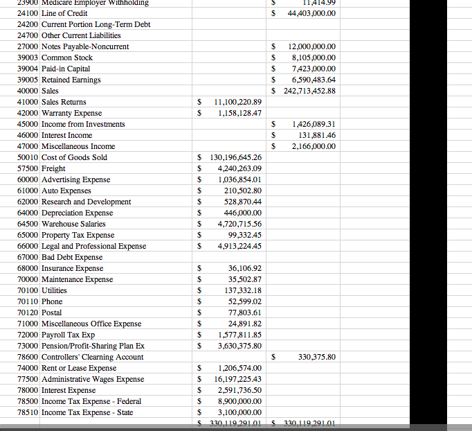472x431 pixels.
Task: Select Retained Earnings account name
Action: coord(71,80)
